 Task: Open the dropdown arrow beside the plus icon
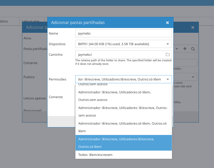177,49
